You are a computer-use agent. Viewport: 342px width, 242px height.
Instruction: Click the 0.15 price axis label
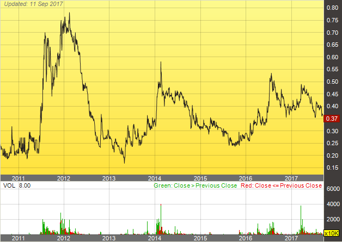tap(332, 167)
